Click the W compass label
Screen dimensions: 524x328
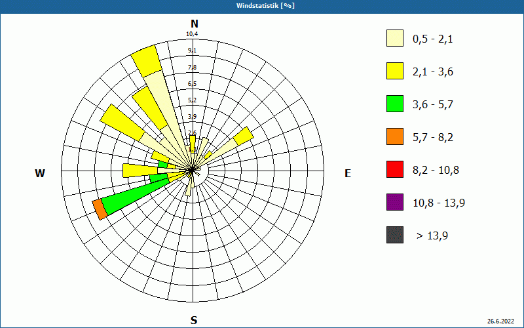click(40, 173)
